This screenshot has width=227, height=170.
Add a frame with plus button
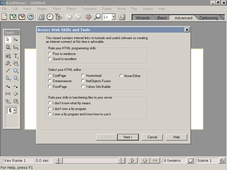(145, 160)
